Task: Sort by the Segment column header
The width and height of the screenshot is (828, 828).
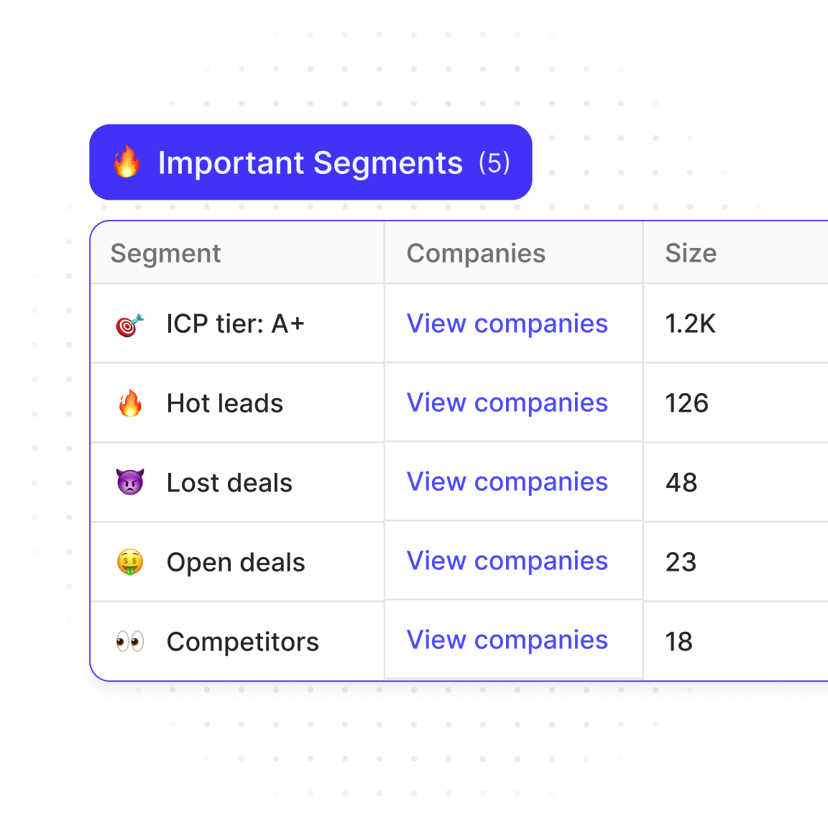Action: point(165,254)
